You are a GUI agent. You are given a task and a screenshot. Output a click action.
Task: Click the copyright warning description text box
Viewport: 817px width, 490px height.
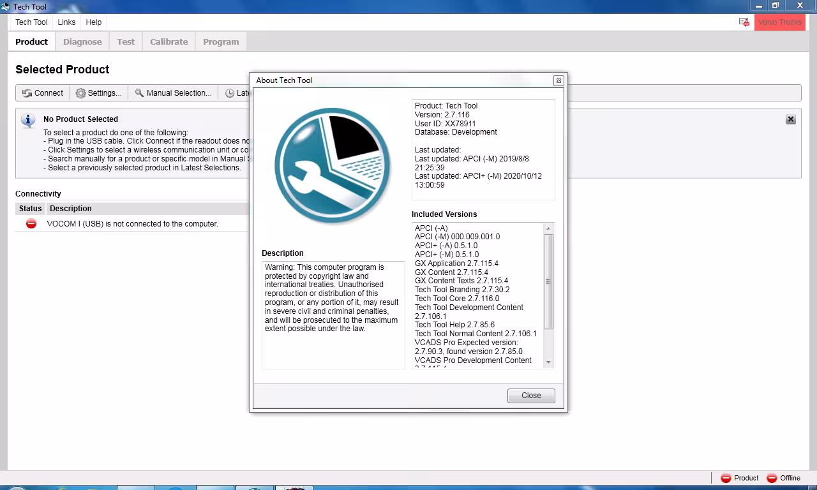point(333,315)
